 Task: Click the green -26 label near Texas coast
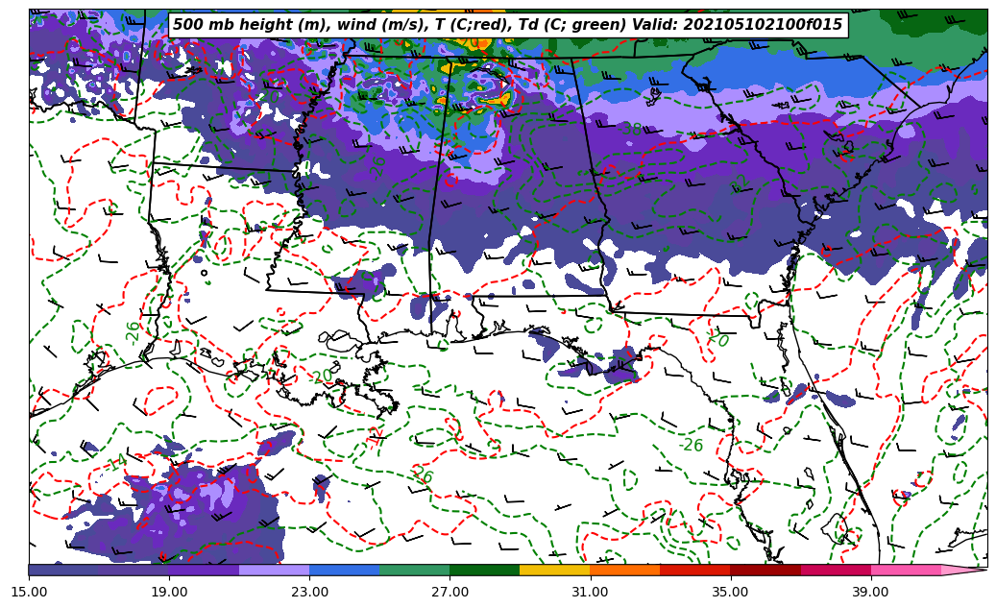[133, 332]
